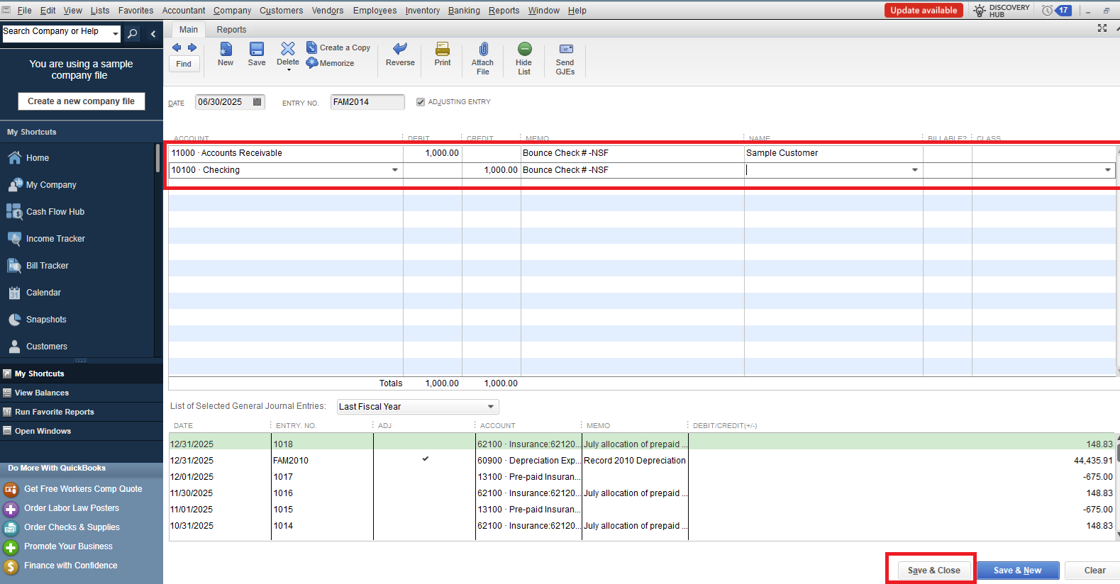Expand the Checking account dropdown
Screen dimensions: 1120x584
click(x=395, y=170)
